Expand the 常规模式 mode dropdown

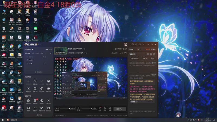pyautogui.click(x=29, y=49)
